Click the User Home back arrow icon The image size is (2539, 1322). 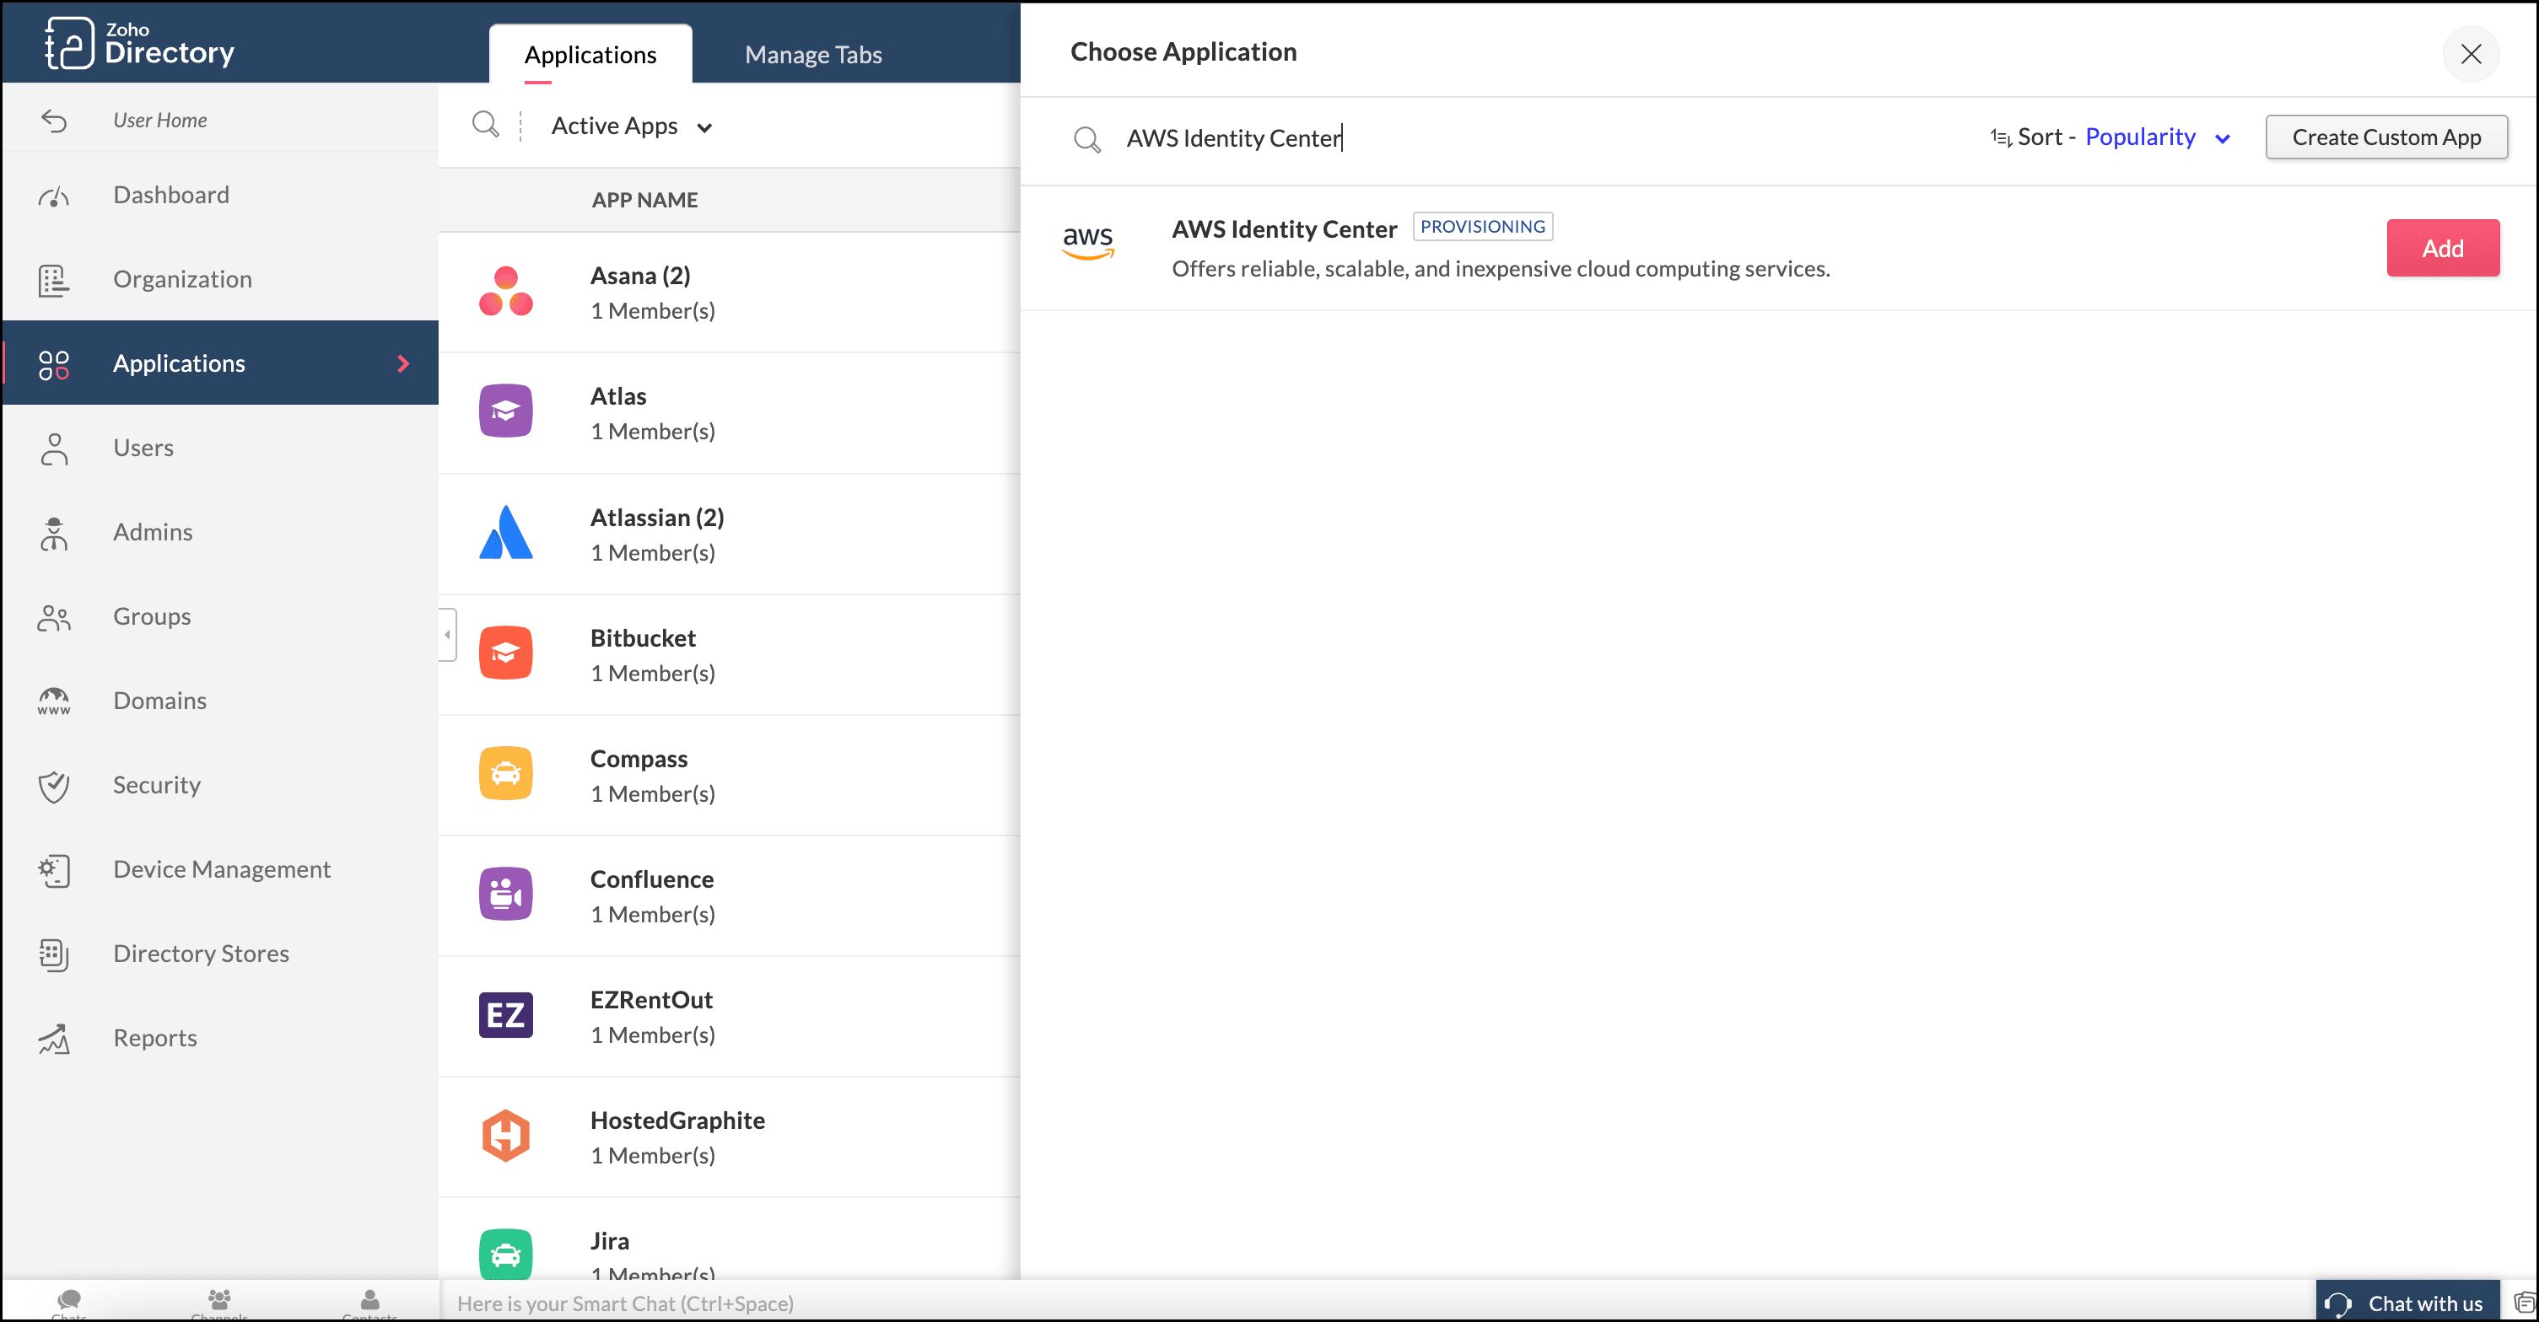point(54,121)
